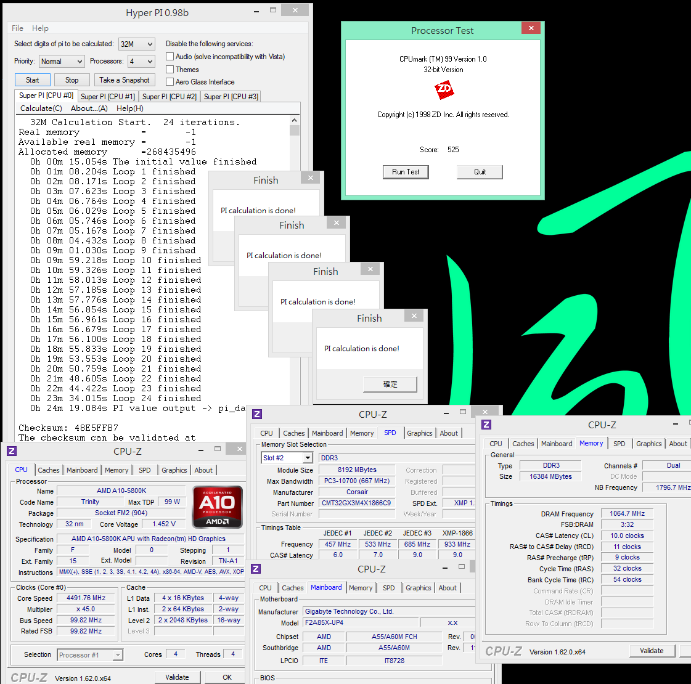Viewport: 691px width, 684px height.
Task: Click the CPU-Z icon of Memory window
Action: click(486, 425)
